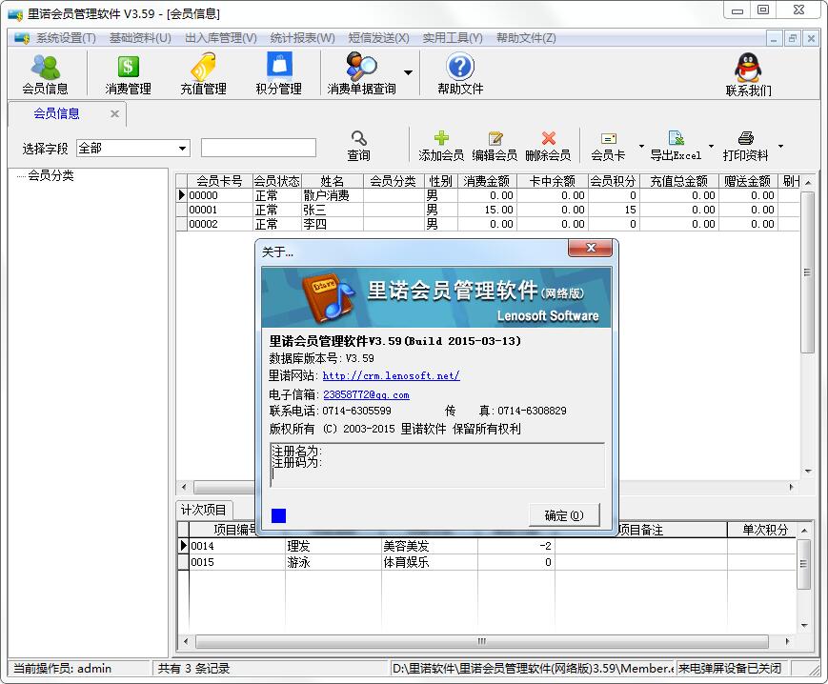Click the 充值总金额 column header
828x684 pixels.
pyautogui.click(x=678, y=181)
